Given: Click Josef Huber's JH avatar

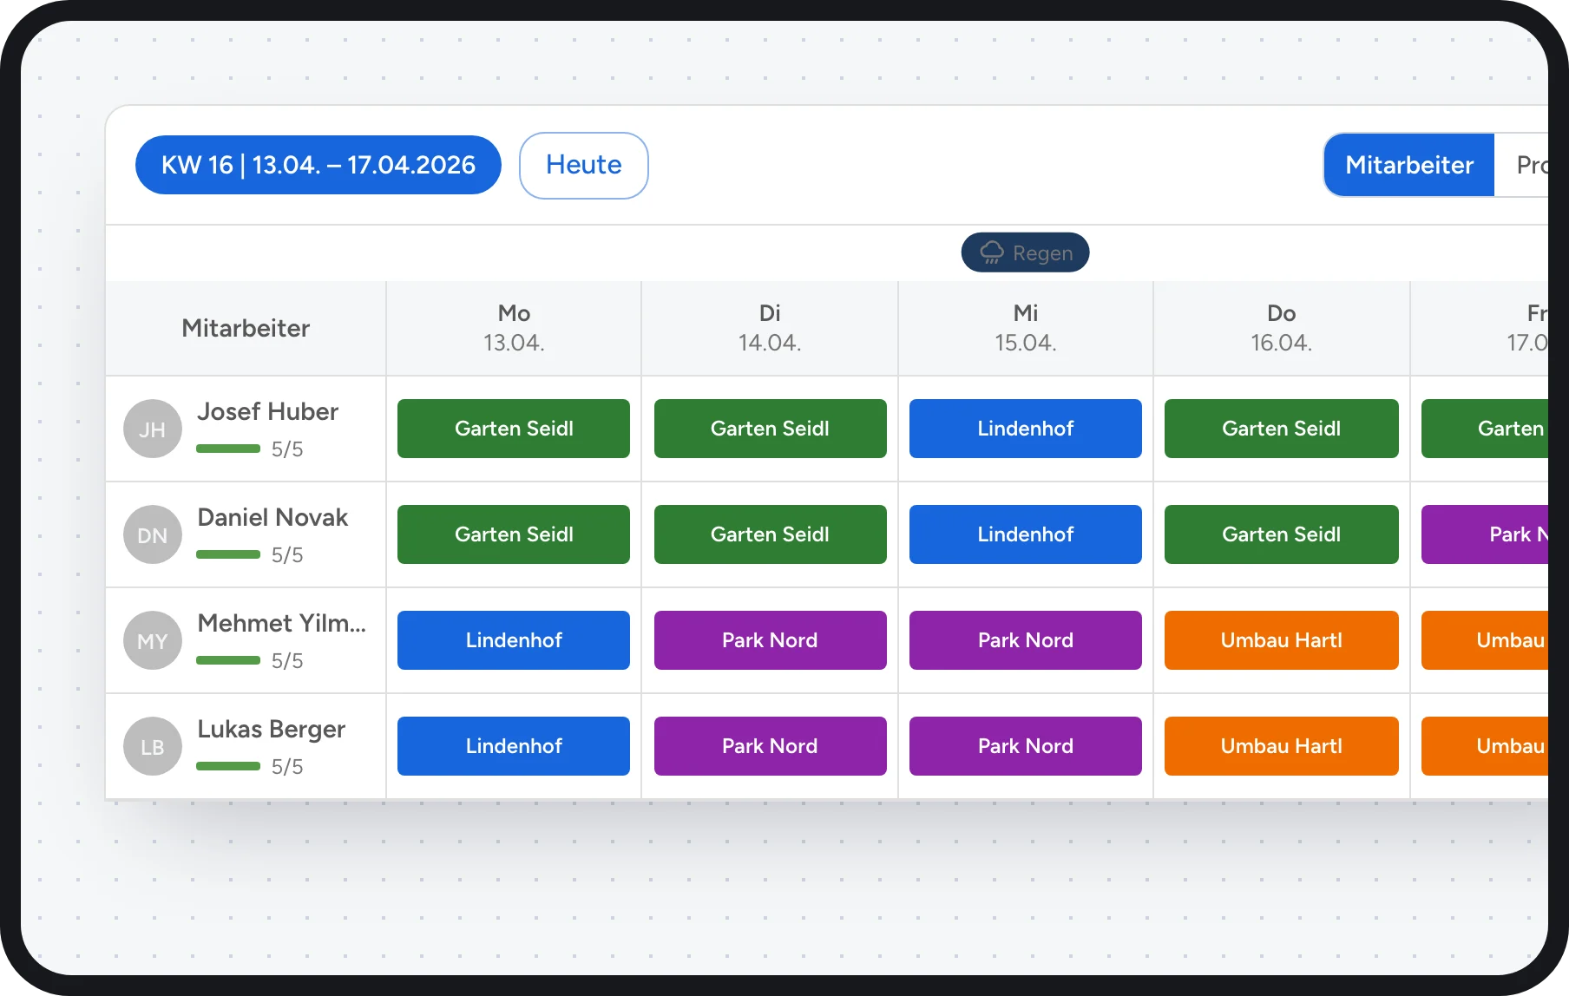Looking at the screenshot, I should coord(153,429).
